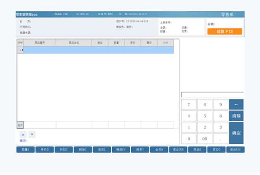Click the 金额 amount label above checkout
The image size is (260, 175).
point(211,24)
